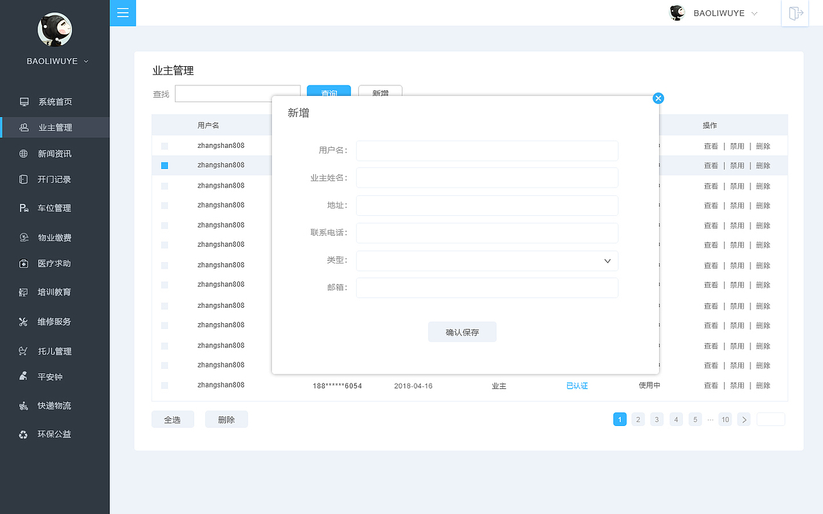Click the BAOLIWUYE avatar image in sidebar

tap(55, 30)
